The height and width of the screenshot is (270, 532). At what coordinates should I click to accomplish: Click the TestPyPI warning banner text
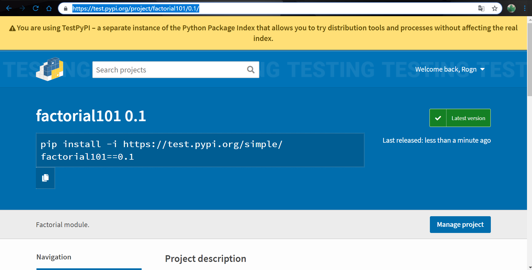[x=263, y=33]
